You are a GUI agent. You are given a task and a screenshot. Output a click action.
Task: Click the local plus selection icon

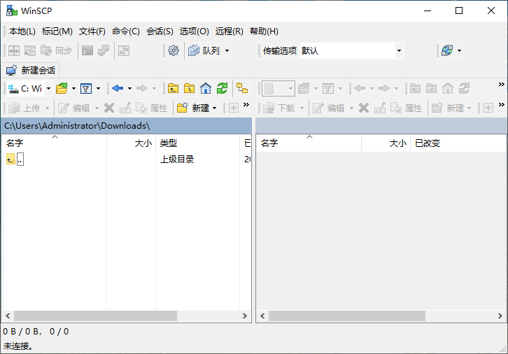coord(234,108)
